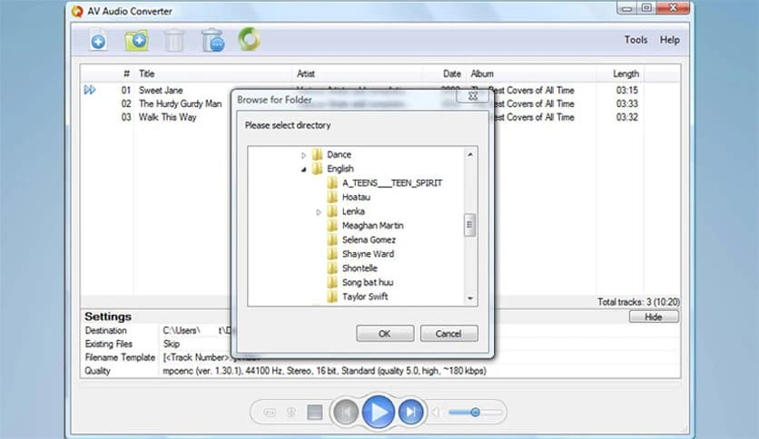Click the volume speaker icon
Screen dimensions: 759x439
(x=436, y=412)
